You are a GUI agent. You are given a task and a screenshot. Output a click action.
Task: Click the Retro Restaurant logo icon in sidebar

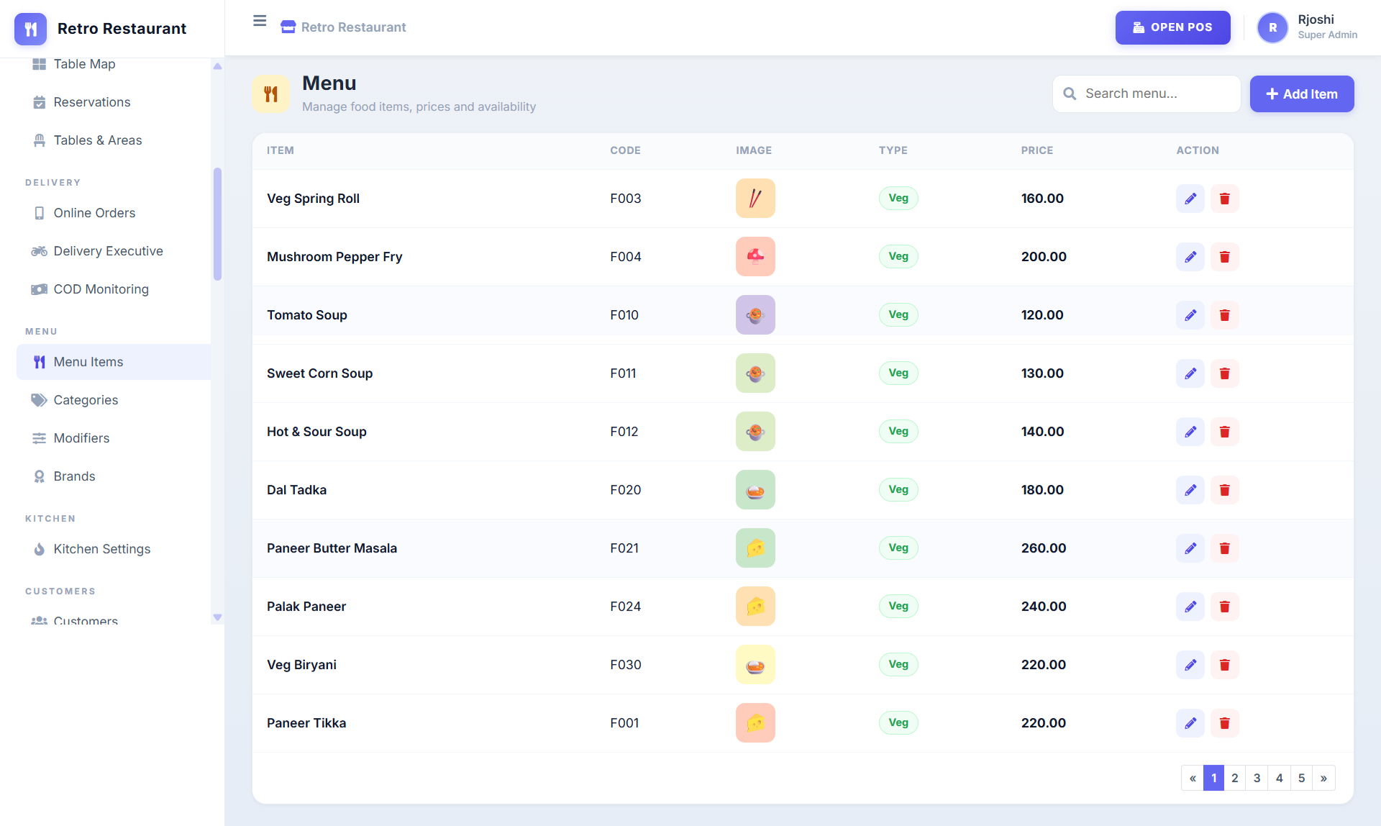click(x=30, y=29)
